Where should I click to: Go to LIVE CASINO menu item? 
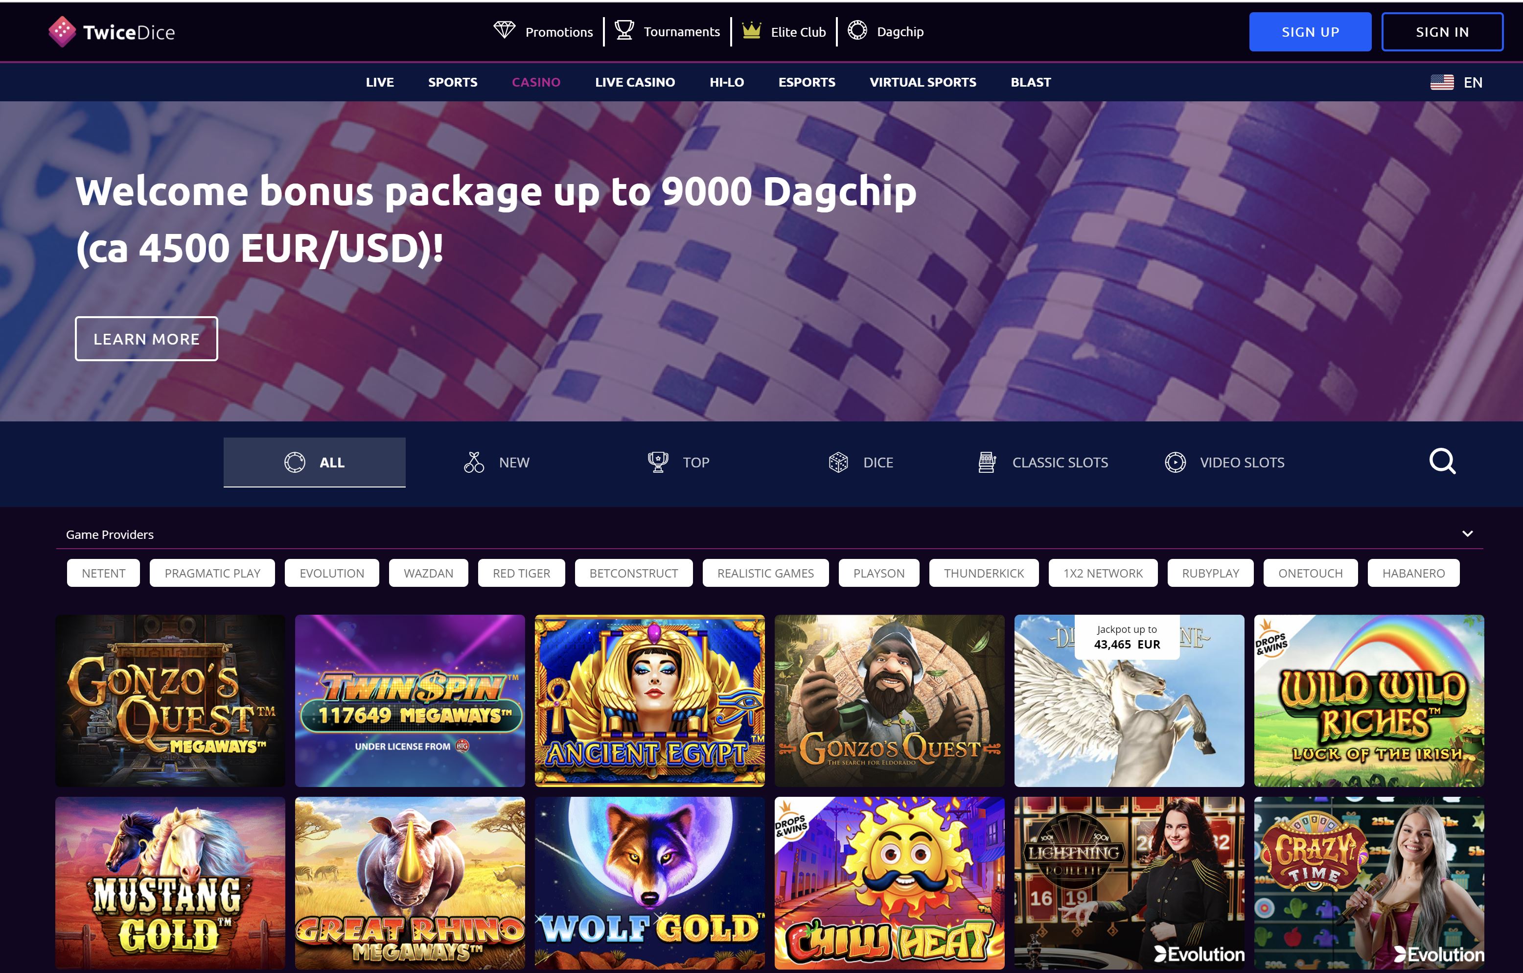[x=634, y=82]
